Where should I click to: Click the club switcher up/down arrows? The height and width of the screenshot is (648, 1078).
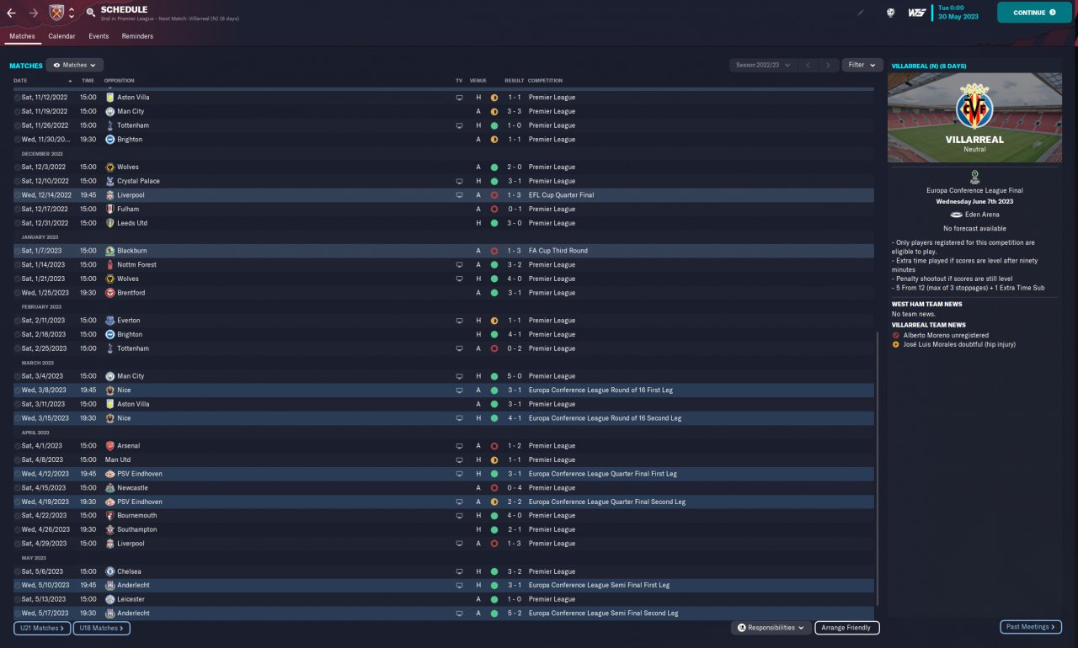(72, 13)
